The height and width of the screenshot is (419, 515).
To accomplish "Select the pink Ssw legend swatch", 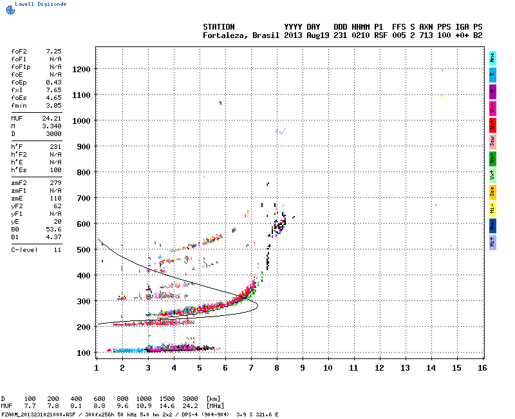I will coord(492,142).
